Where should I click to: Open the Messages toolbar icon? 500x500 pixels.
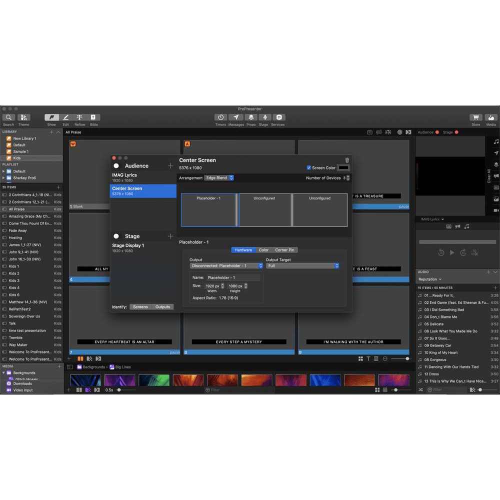236,117
